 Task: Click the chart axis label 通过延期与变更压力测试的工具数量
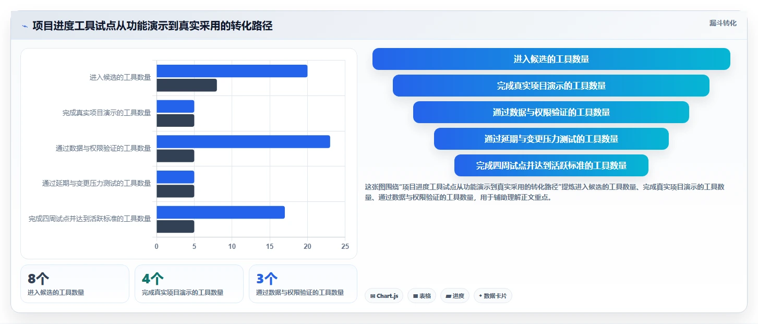click(x=97, y=183)
